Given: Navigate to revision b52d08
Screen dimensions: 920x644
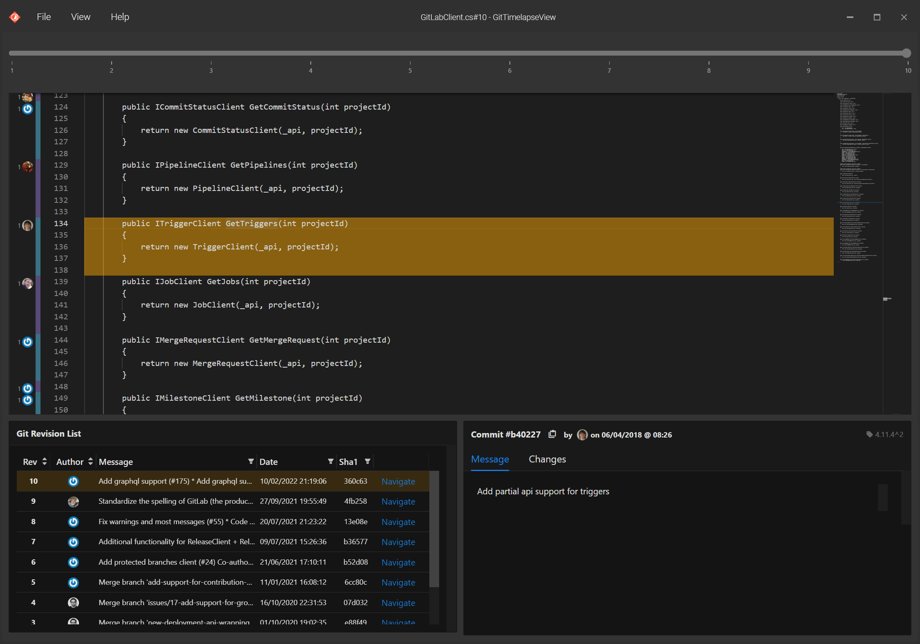Looking at the screenshot, I should point(398,563).
